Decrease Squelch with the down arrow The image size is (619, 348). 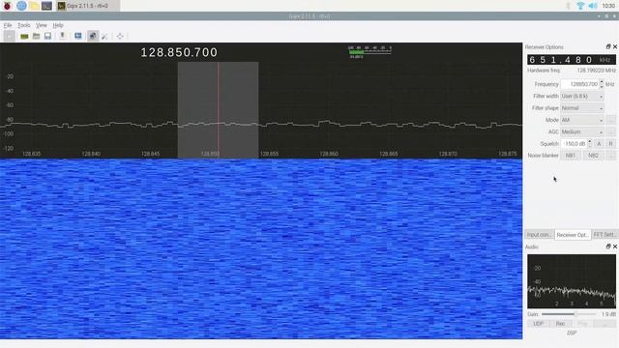point(590,146)
